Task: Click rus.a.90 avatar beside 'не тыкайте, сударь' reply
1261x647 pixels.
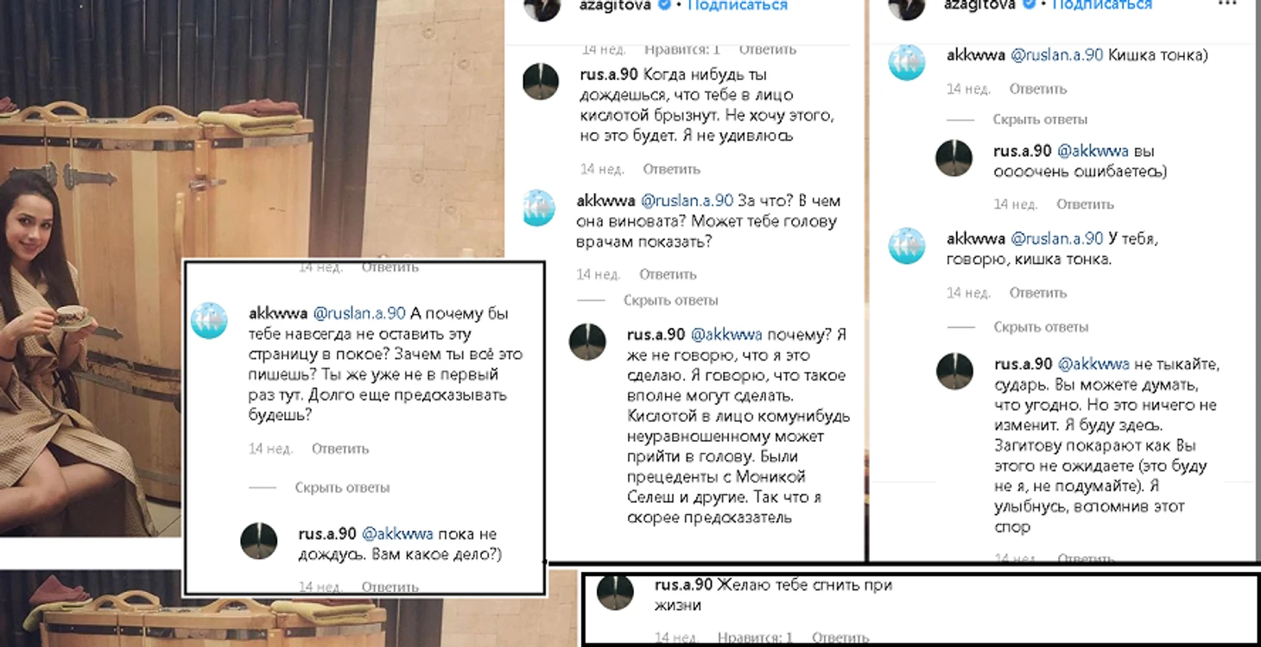Action: pyautogui.click(x=955, y=371)
